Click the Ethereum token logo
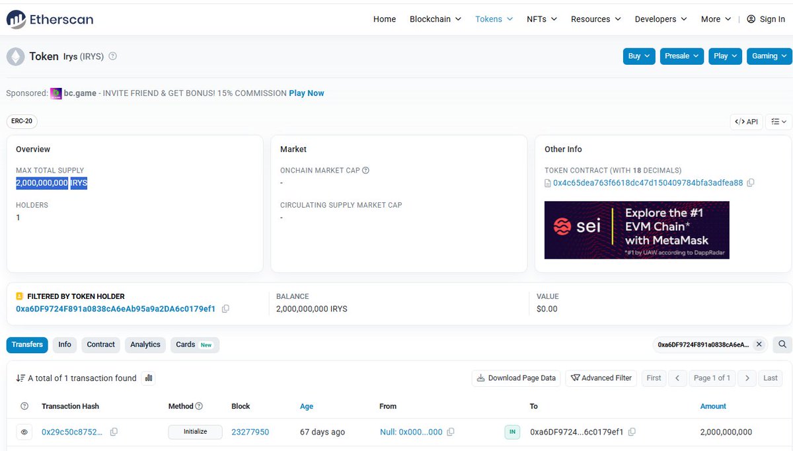Screen dimensions: 793x451 pos(15,56)
